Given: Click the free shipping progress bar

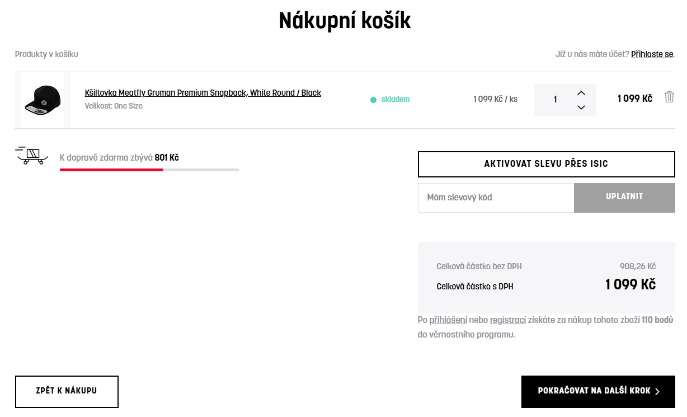Looking at the screenshot, I should tap(149, 170).
